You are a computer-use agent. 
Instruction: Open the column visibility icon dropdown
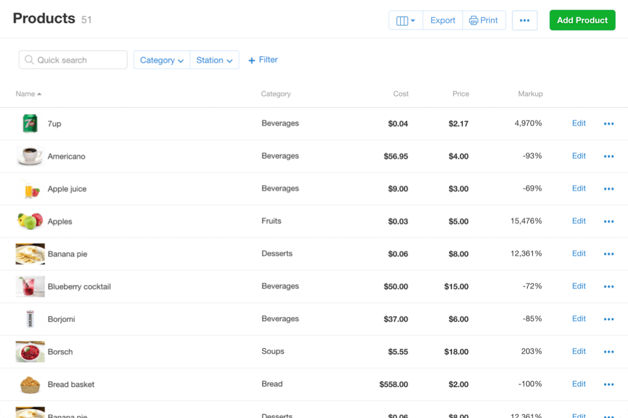[402, 20]
